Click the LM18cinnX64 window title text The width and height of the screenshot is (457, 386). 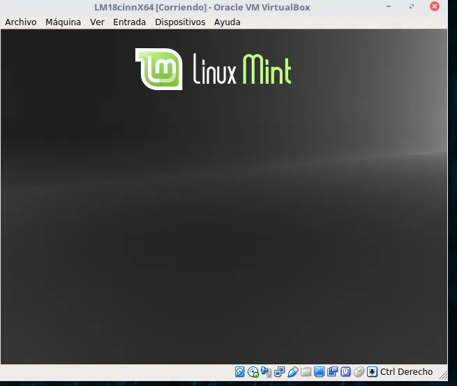202,7
